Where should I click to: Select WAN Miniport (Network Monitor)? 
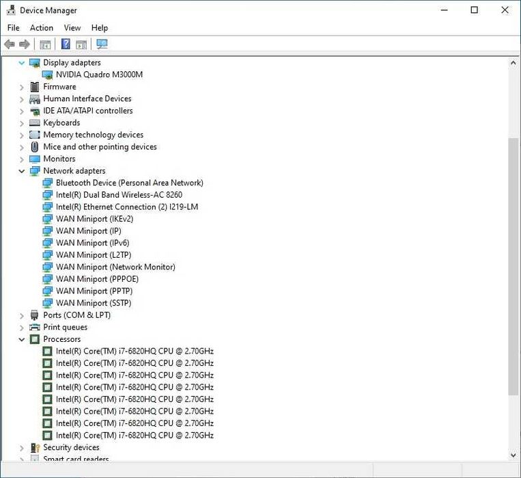pyautogui.click(x=115, y=267)
